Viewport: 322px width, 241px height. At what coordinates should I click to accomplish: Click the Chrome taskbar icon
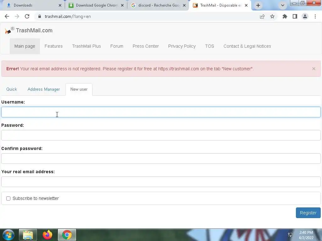(x=67, y=235)
